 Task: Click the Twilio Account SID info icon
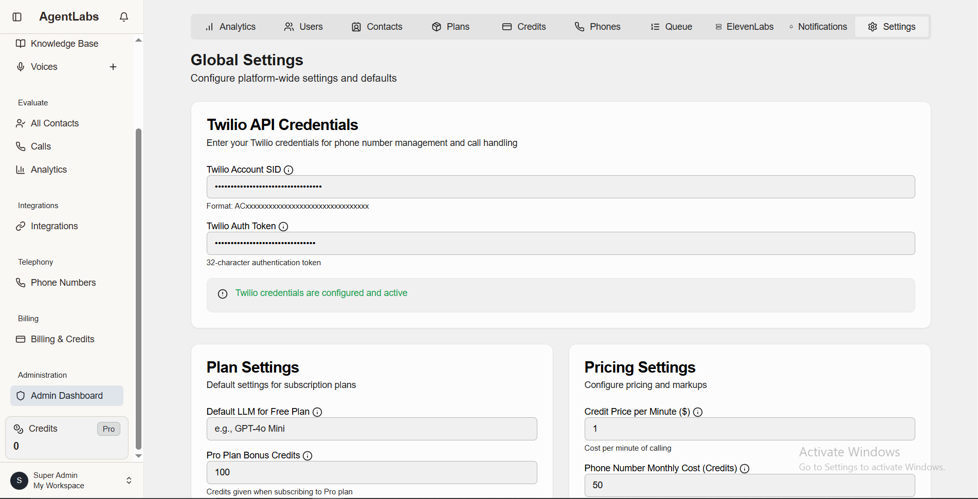click(289, 170)
